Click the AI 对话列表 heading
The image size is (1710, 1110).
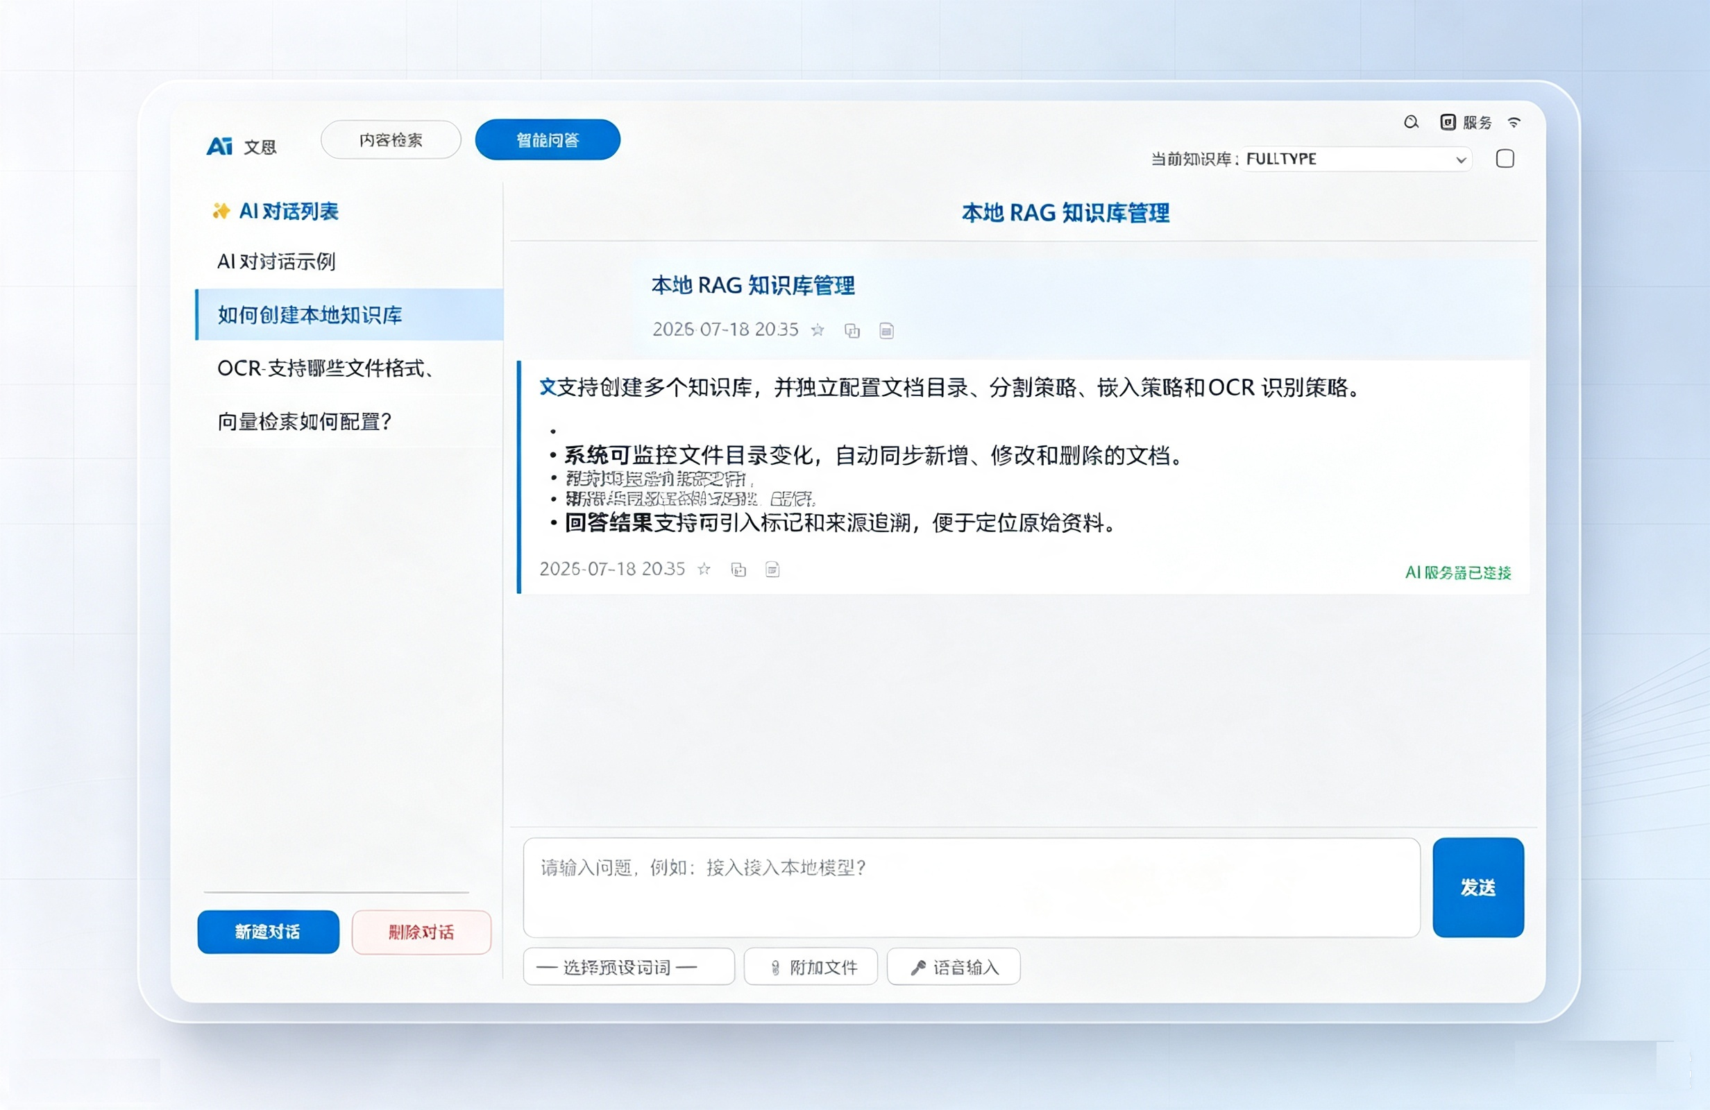coord(288,210)
